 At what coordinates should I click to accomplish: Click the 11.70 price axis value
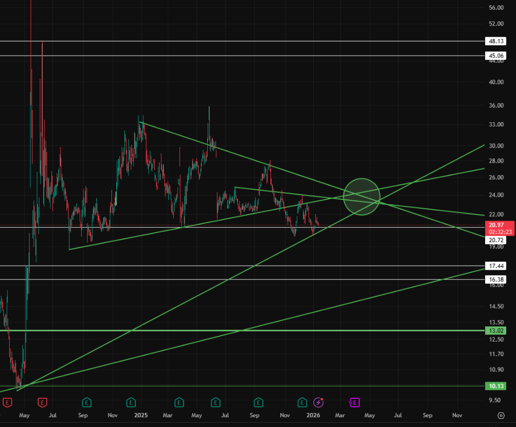[496, 354]
